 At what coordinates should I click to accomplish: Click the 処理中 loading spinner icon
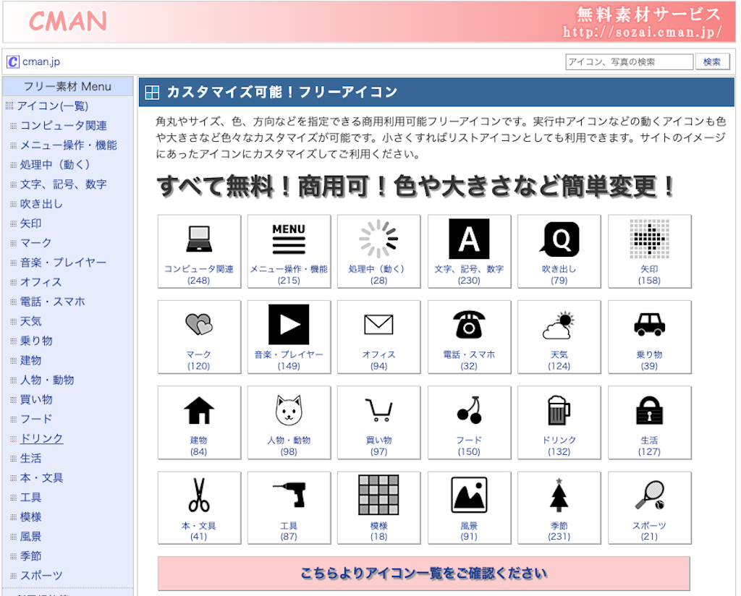378,239
